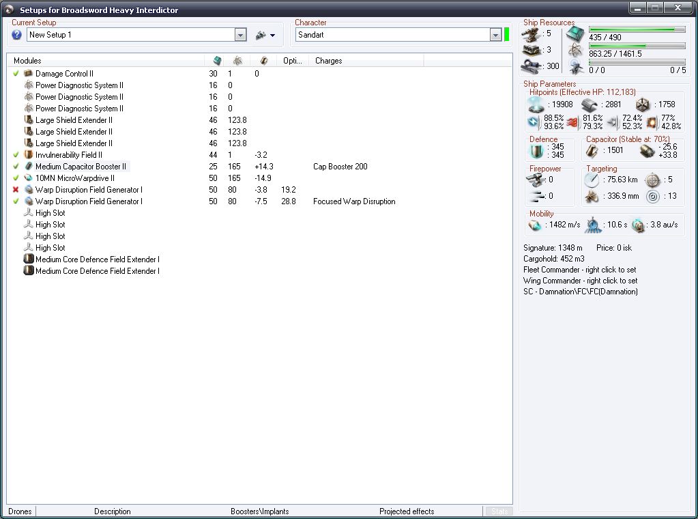698x519 pixels.
Task: Click the Cap Booster 200 charge cell
Action: click(x=340, y=167)
